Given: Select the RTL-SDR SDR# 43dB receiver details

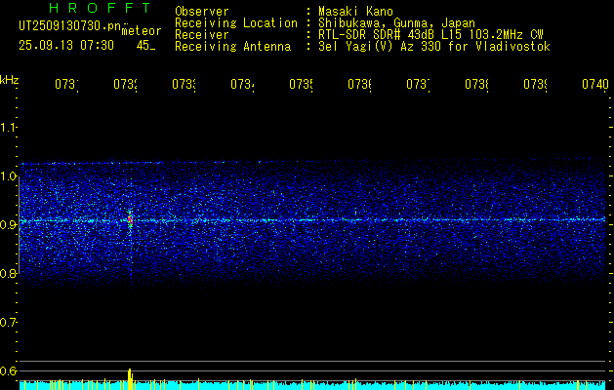Looking at the screenshot, I should click(x=430, y=35).
